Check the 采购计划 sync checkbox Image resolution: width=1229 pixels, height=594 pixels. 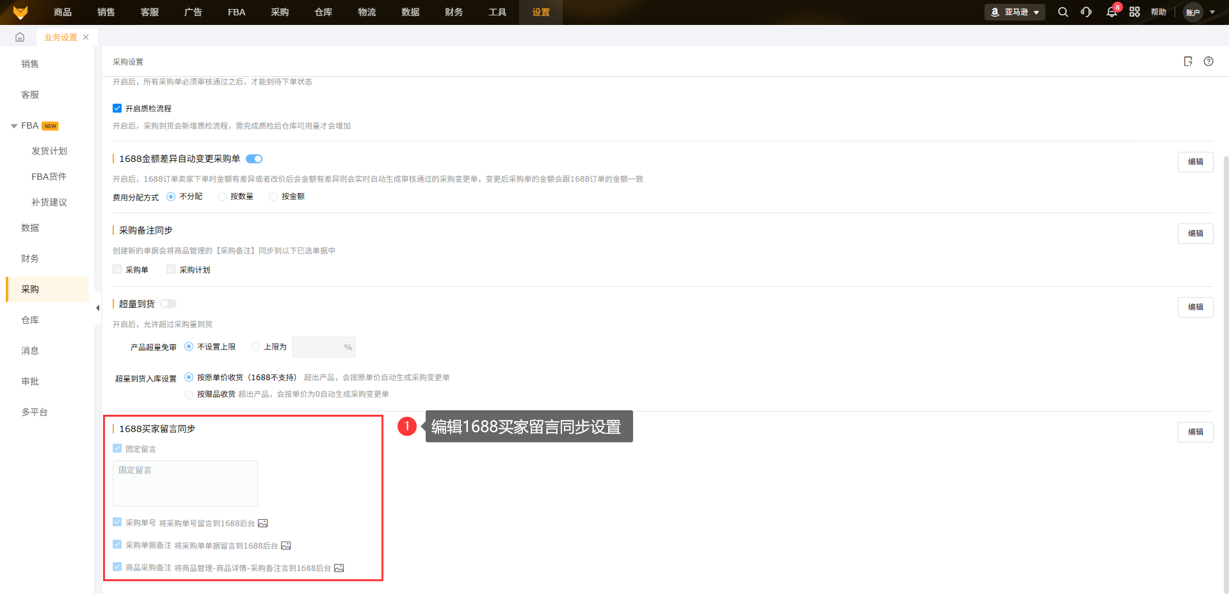(x=171, y=269)
